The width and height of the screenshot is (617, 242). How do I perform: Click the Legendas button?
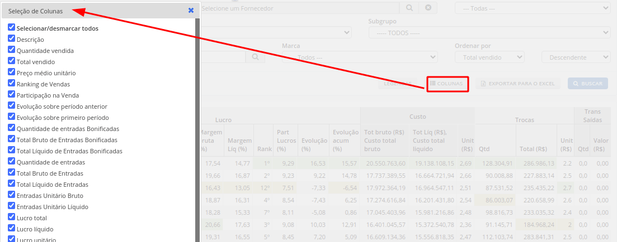398,84
